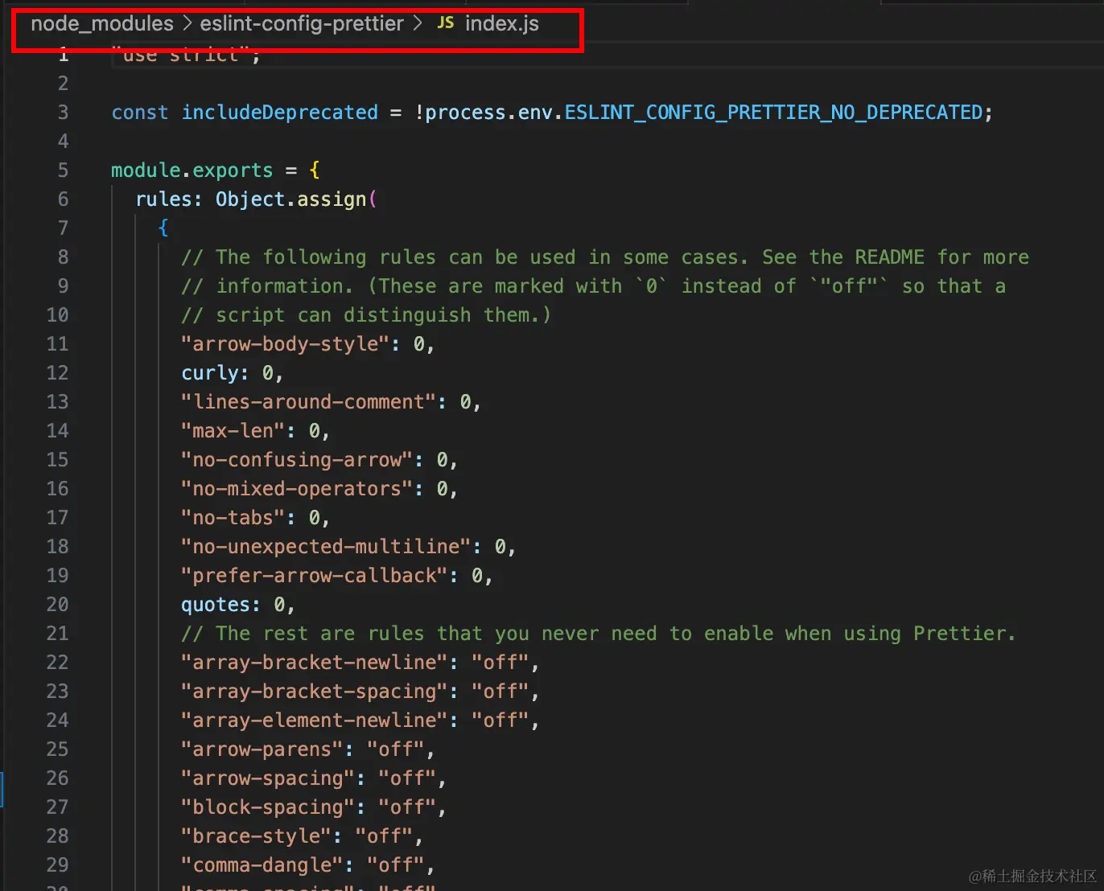Image resolution: width=1104 pixels, height=891 pixels.
Task: Open eslint-config-prettier breadcrumb segment
Action: 302,23
